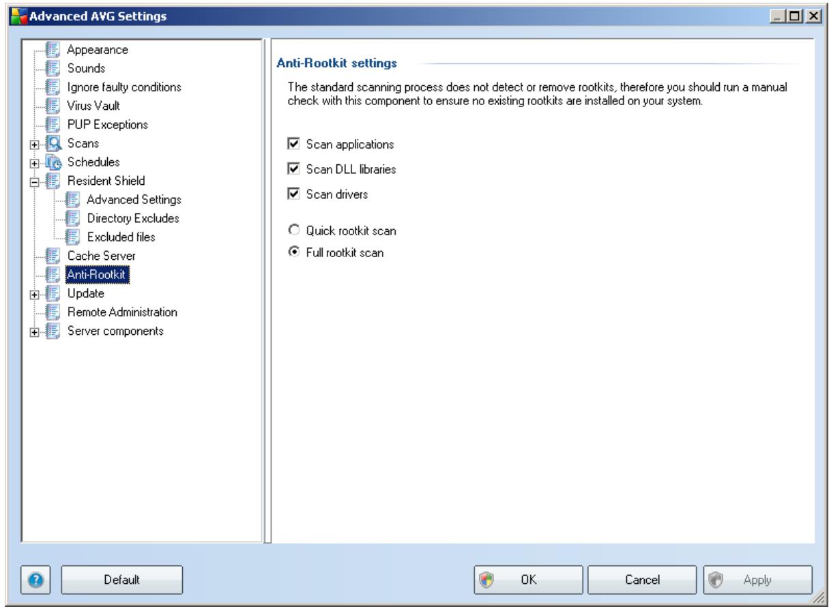The height and width of the screenshot is (607, 829).
Task: Click the Anti-Rootkit settings heading
Action: click(x=336, y=64)
